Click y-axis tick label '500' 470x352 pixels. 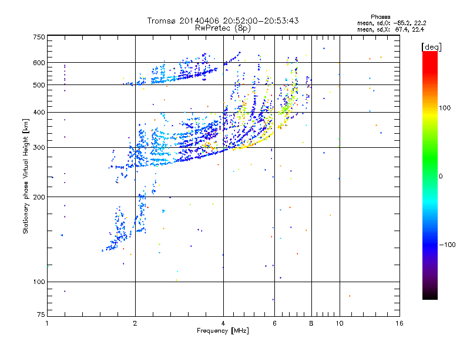coord(39,85)
